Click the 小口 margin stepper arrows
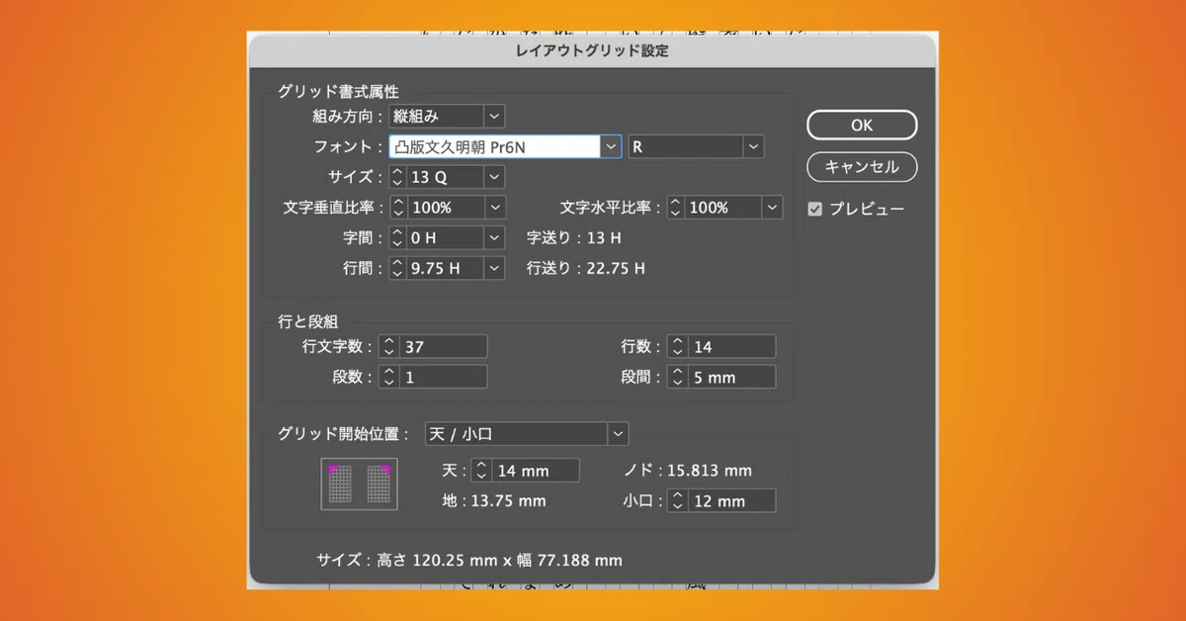This screenshot has height=621, width=1186. coord(677,501)
